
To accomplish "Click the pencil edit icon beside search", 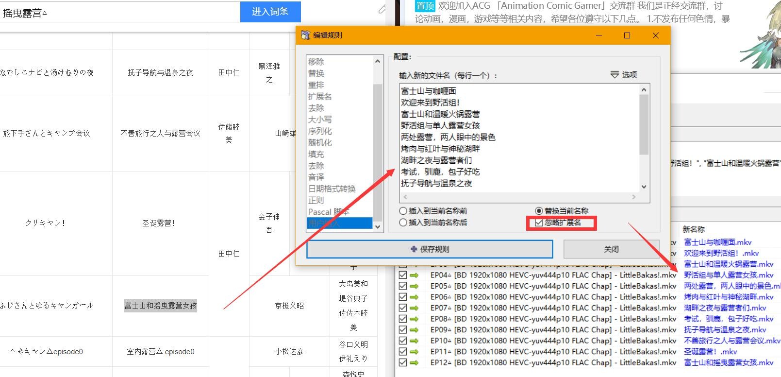I will 382,9.
